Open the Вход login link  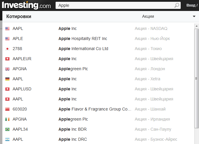pos(191,5)
